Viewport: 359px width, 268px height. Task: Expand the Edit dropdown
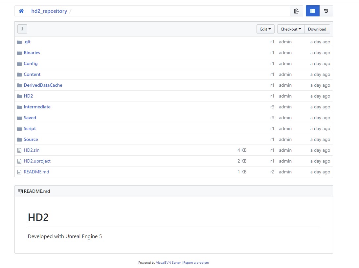click(265, 29)
